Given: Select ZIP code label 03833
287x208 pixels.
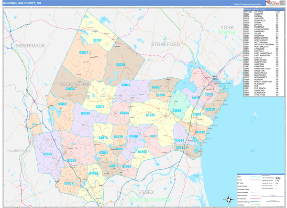Looking at the screenshot, I should (x=150, y=115).
